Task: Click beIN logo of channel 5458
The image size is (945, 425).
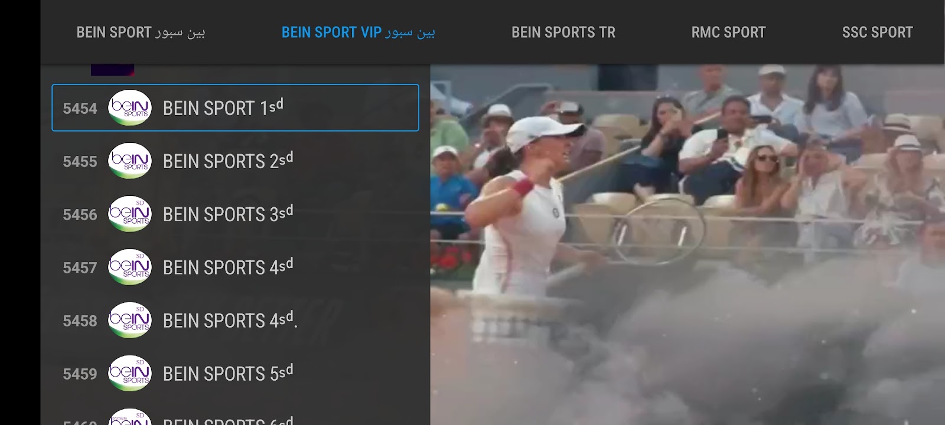Action: (x=130, y=320)
